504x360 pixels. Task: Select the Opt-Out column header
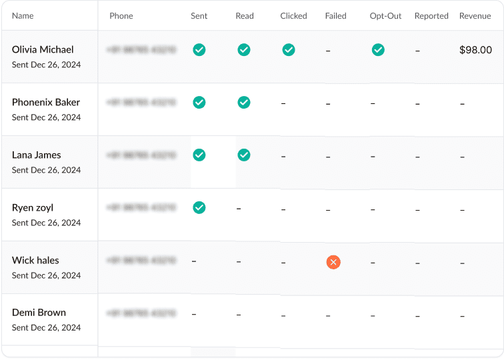coord(385,16)
